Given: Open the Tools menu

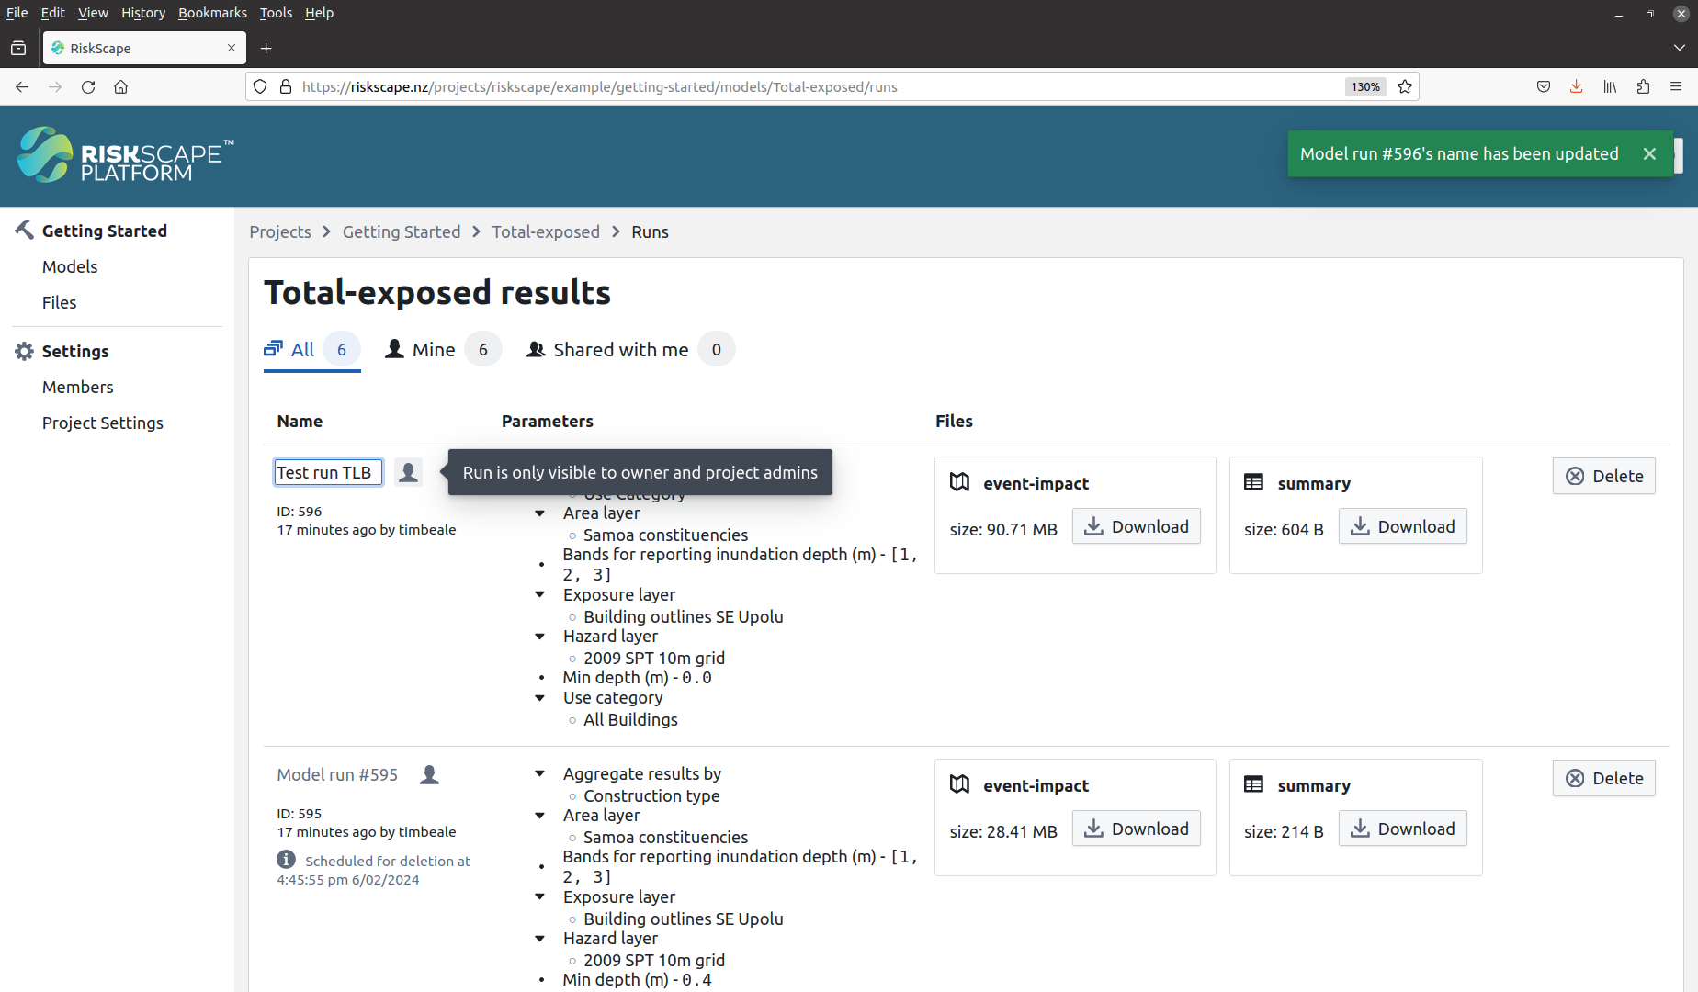Looking at the screenshot, I should tap(276, 13).
